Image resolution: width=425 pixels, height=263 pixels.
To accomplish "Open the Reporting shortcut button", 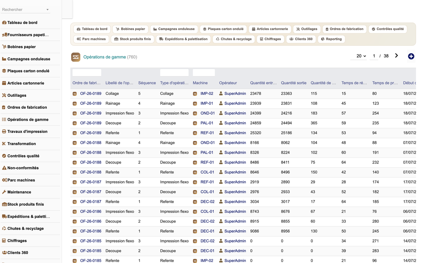I will tap(331, 39).
